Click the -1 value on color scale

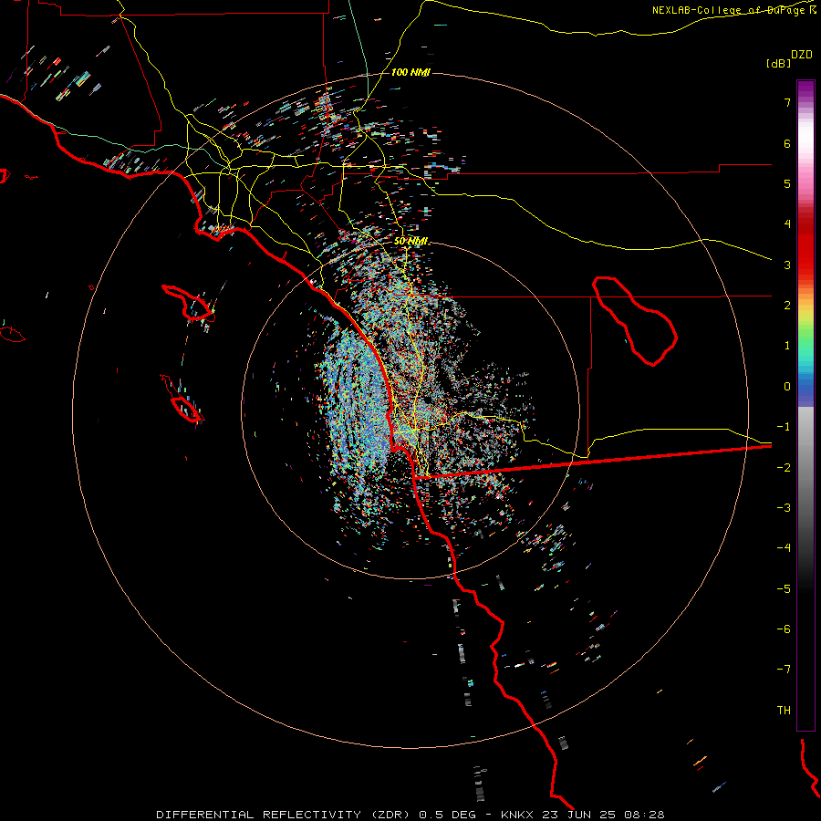784,427
